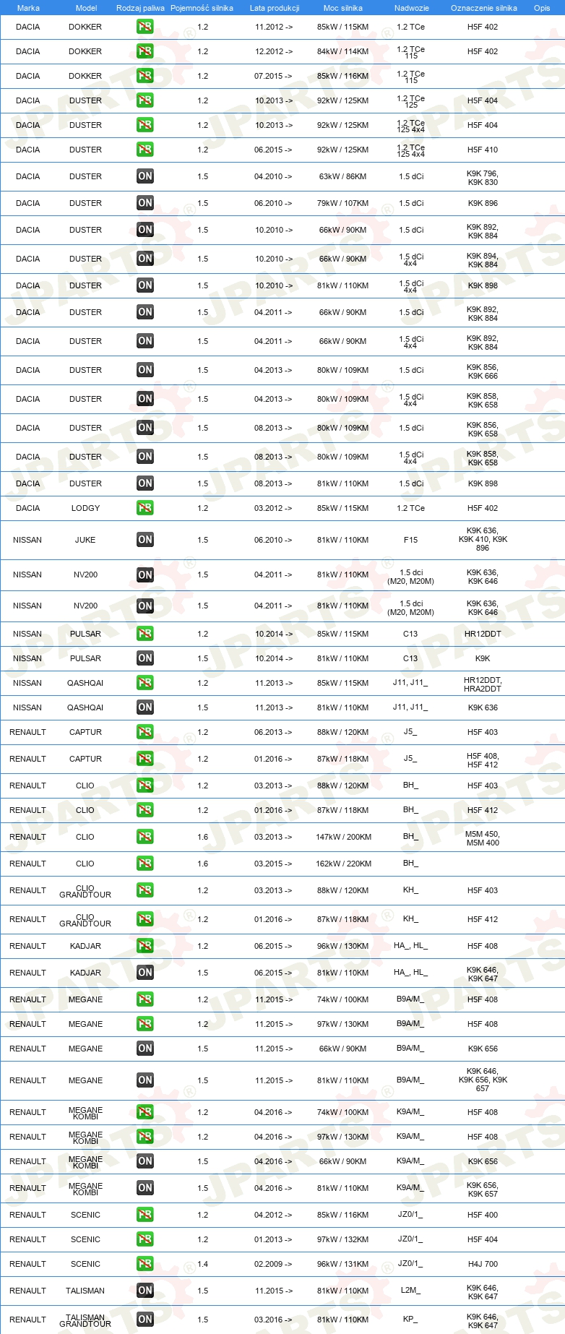The height and width of the screenshot is (1334, 565).
Task: Click petrol icon in Nissan Qashqai 1.2 row
Action: pyautogui.click(x=145, y=683)
